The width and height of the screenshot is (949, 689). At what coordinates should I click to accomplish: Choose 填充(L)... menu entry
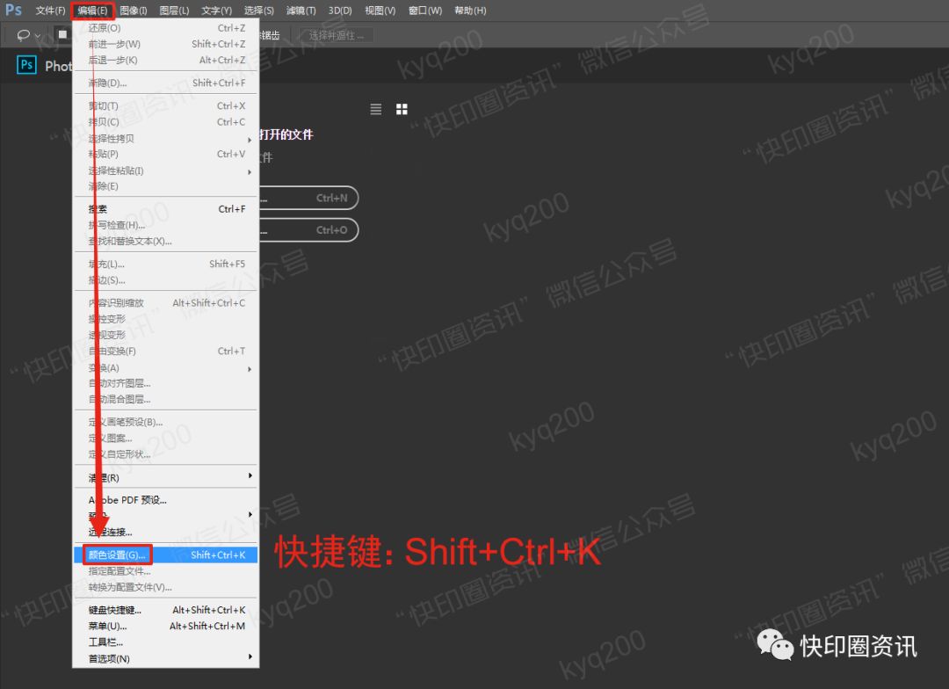click(166, 264)
